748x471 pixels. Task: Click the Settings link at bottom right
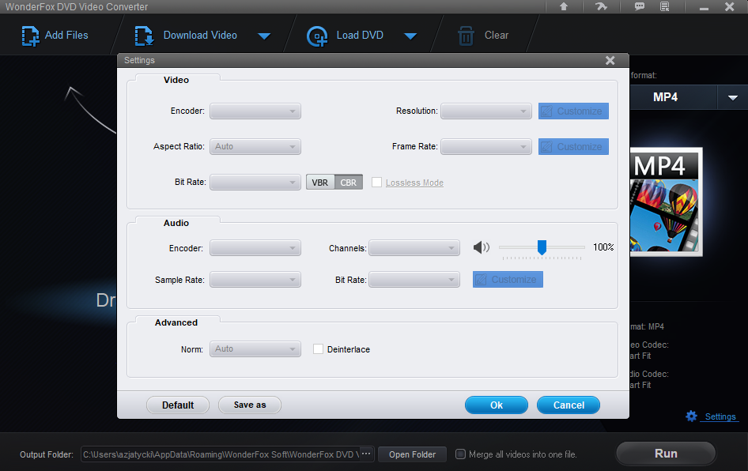[x=720, y=416]
